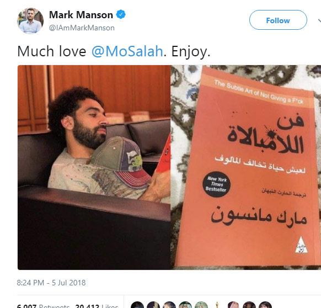Click the @IAmMarkManson handle

tap(82, 28)
